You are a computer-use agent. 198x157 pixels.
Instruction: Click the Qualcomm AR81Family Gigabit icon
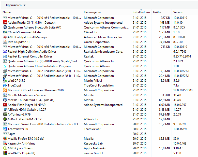click(5, 61)
